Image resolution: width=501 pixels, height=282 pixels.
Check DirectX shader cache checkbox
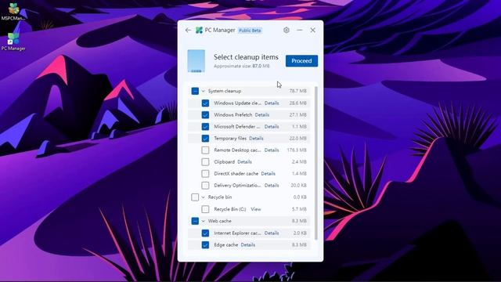coord(205,174)
